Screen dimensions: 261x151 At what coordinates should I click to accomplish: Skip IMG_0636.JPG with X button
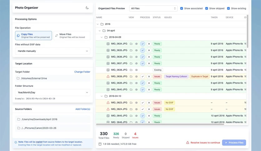coord(149,57)
